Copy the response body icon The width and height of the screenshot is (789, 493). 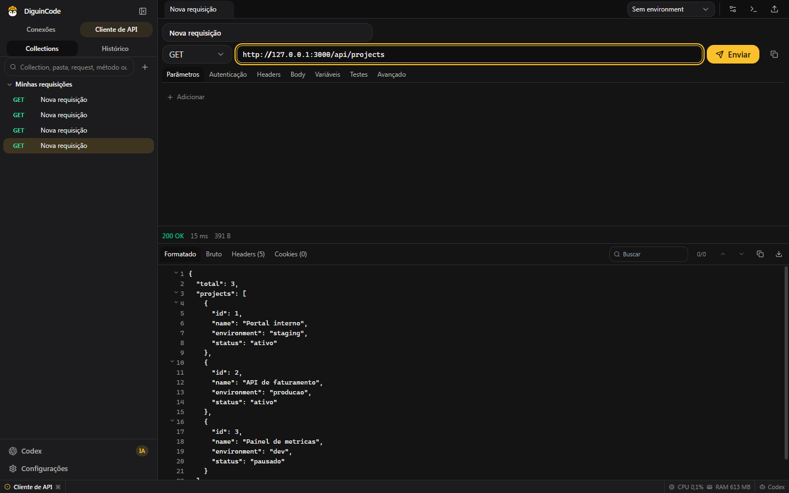760,254
